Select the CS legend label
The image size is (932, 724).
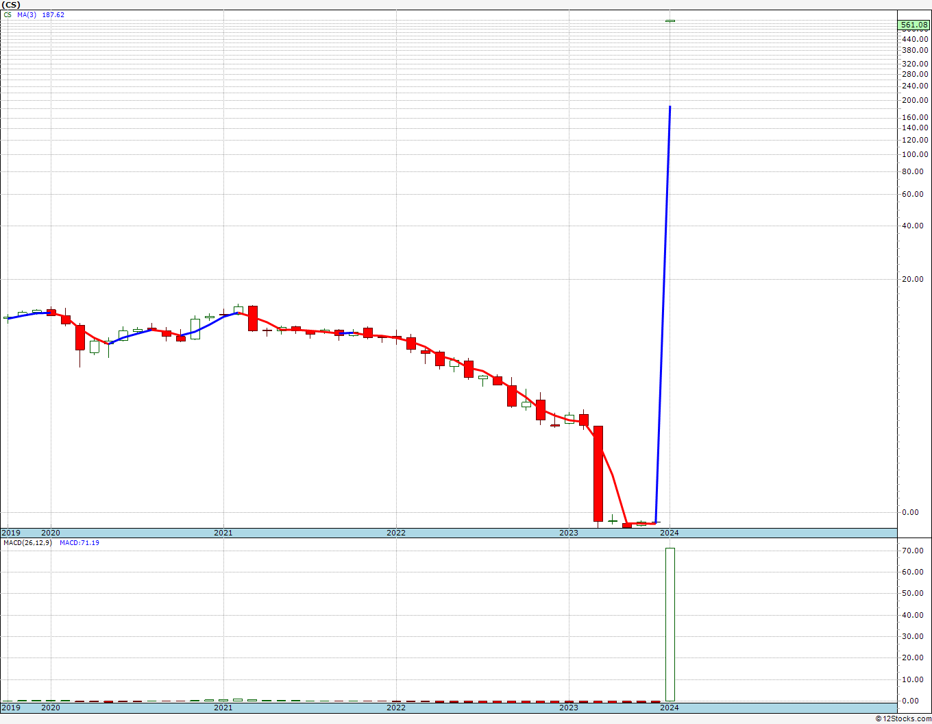coord(8,14)
